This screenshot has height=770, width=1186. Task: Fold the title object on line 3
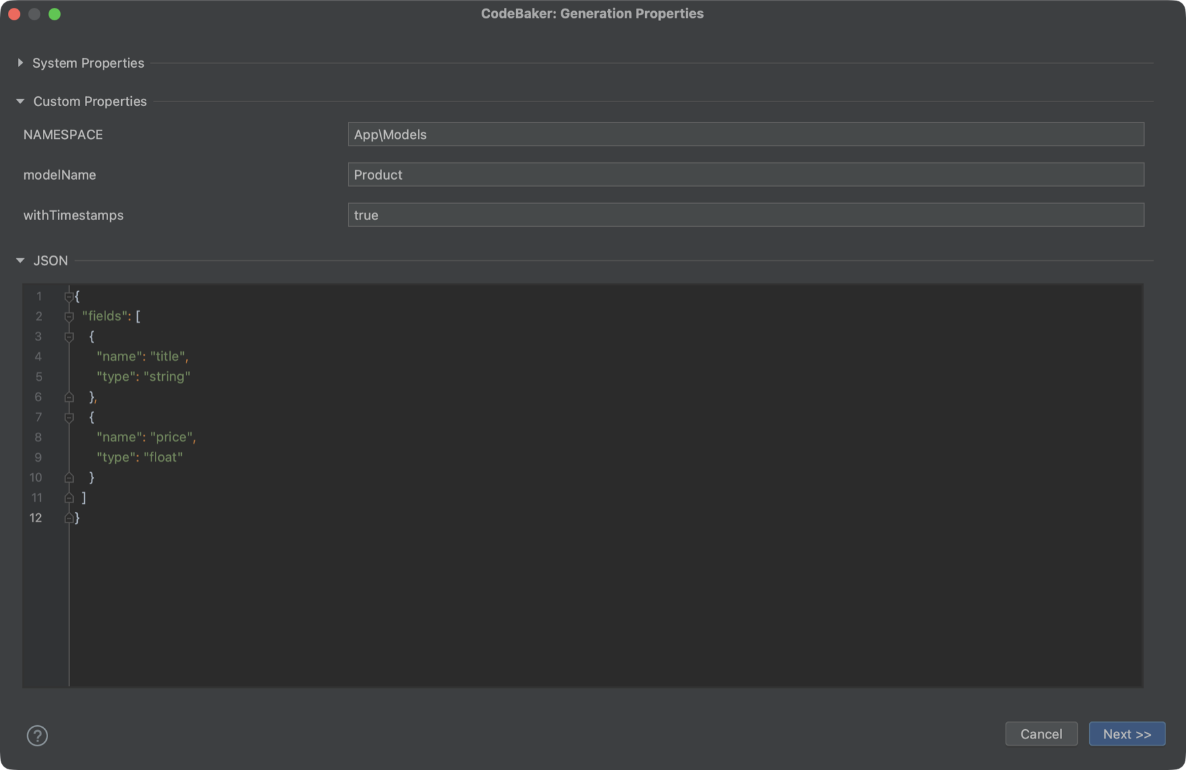coord(69,337)
